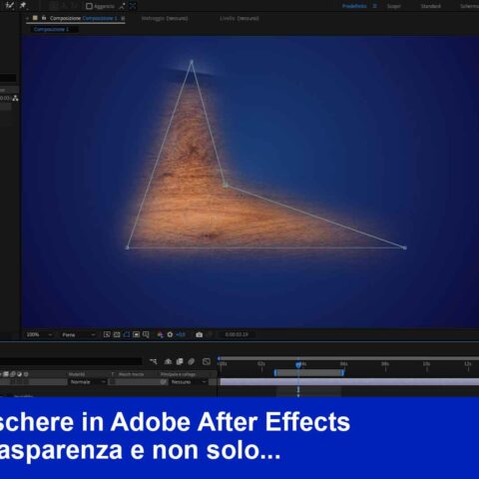479x479 pixels.
Task: Open the graph editor icon in timeline
Action: (x=207, y=361)
